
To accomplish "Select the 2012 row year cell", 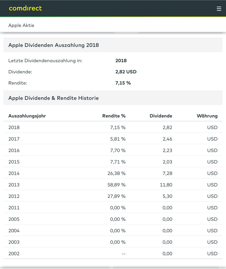I will point(14,196).
